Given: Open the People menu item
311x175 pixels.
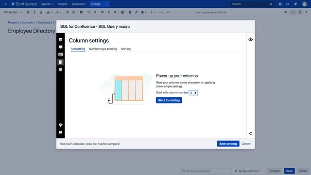Looking at the screenshot, I should 63,4.
